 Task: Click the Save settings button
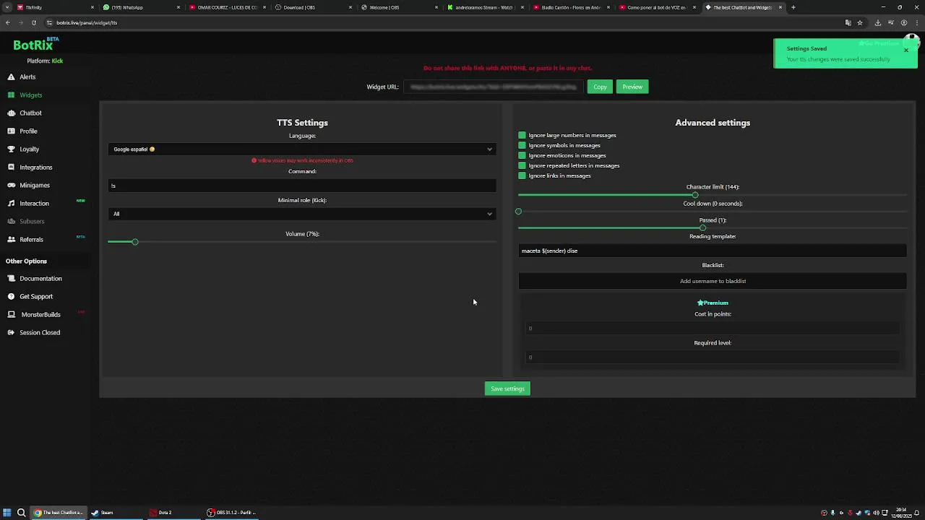pyautogui.click(x=507, y=389)
